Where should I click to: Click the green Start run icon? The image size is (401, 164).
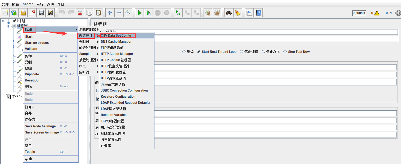140,12
